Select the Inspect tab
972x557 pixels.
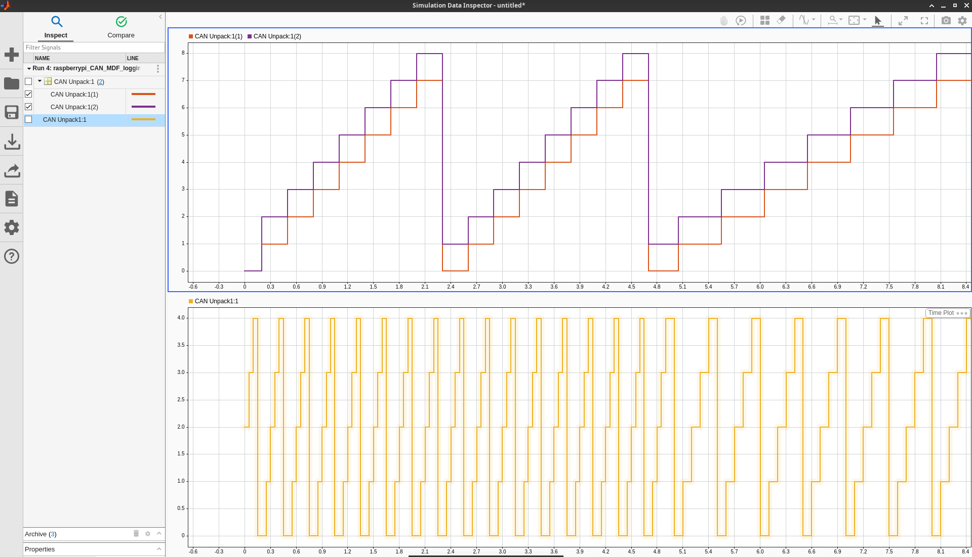pyautogui.click(x=56, y=27)
